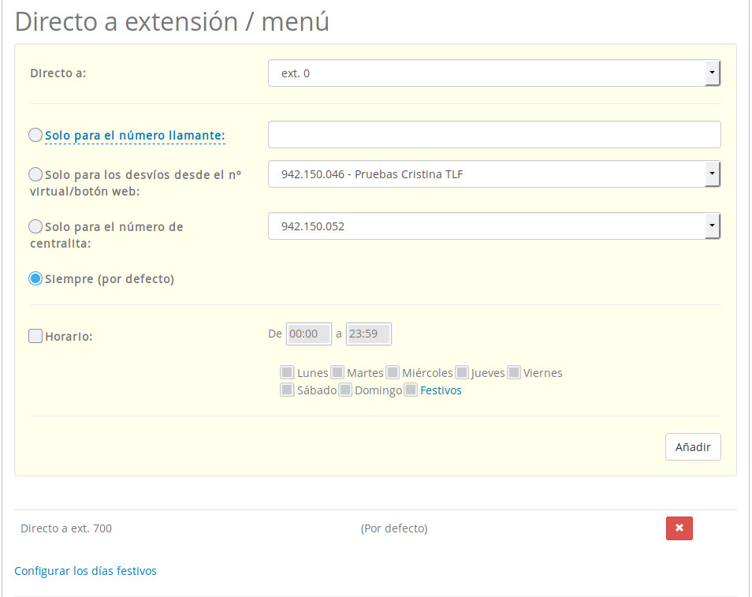752x597 pixels.
Task: Click the Añadir button
Action: 692,447
